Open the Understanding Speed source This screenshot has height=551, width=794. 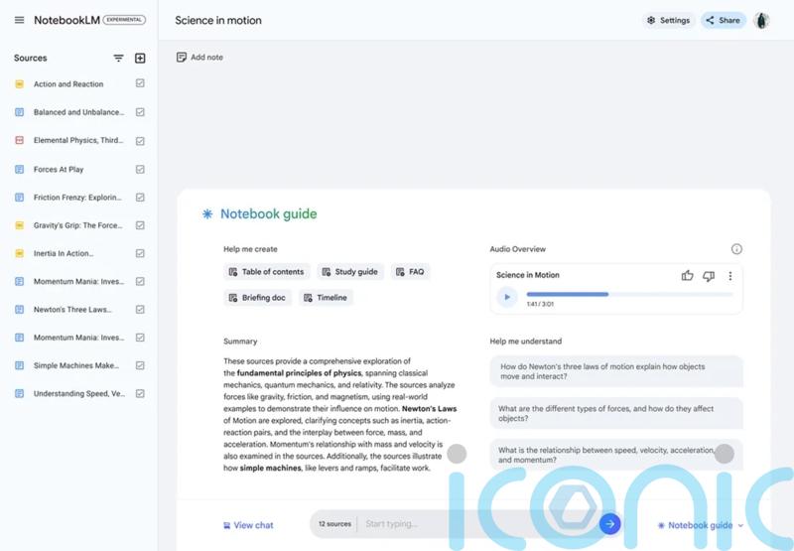pyautogui.click(x=79, y=393)
